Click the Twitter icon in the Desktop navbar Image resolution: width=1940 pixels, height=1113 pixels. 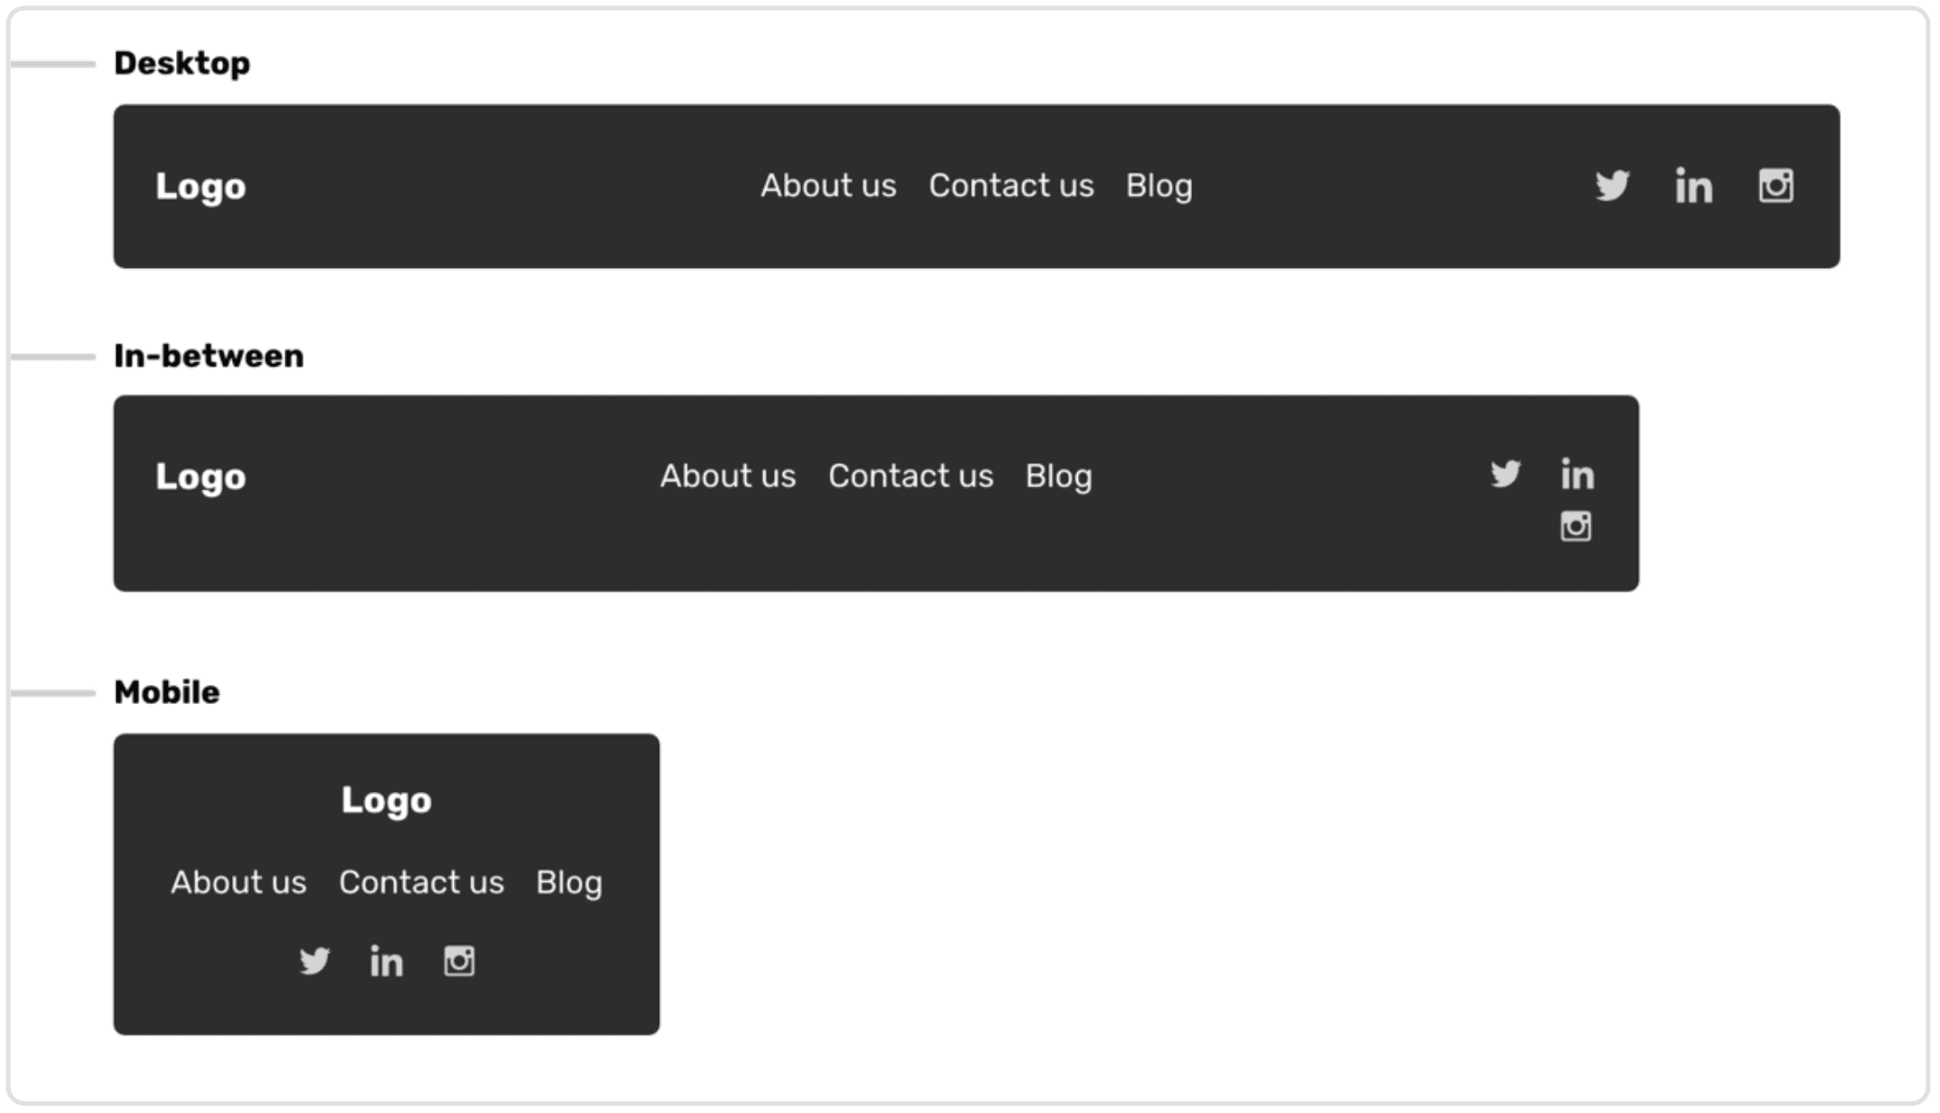(x=1612, y=186)
